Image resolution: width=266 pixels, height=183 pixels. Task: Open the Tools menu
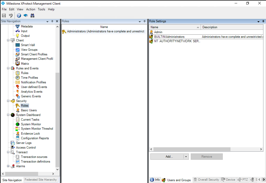41,9
